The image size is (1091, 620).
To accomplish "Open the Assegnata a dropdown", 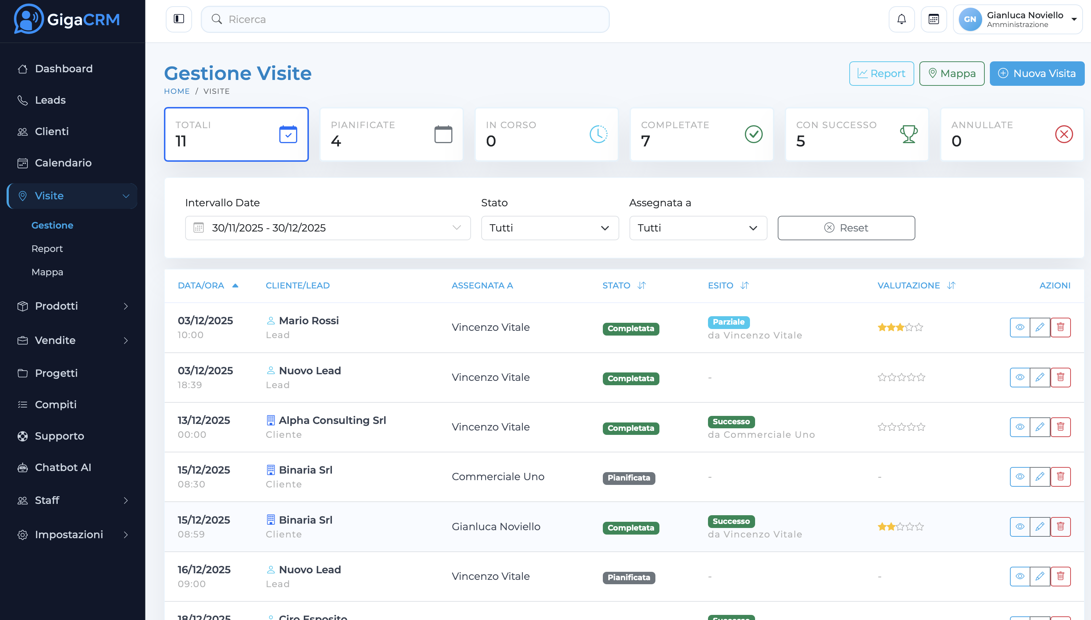I will point(698,228).
